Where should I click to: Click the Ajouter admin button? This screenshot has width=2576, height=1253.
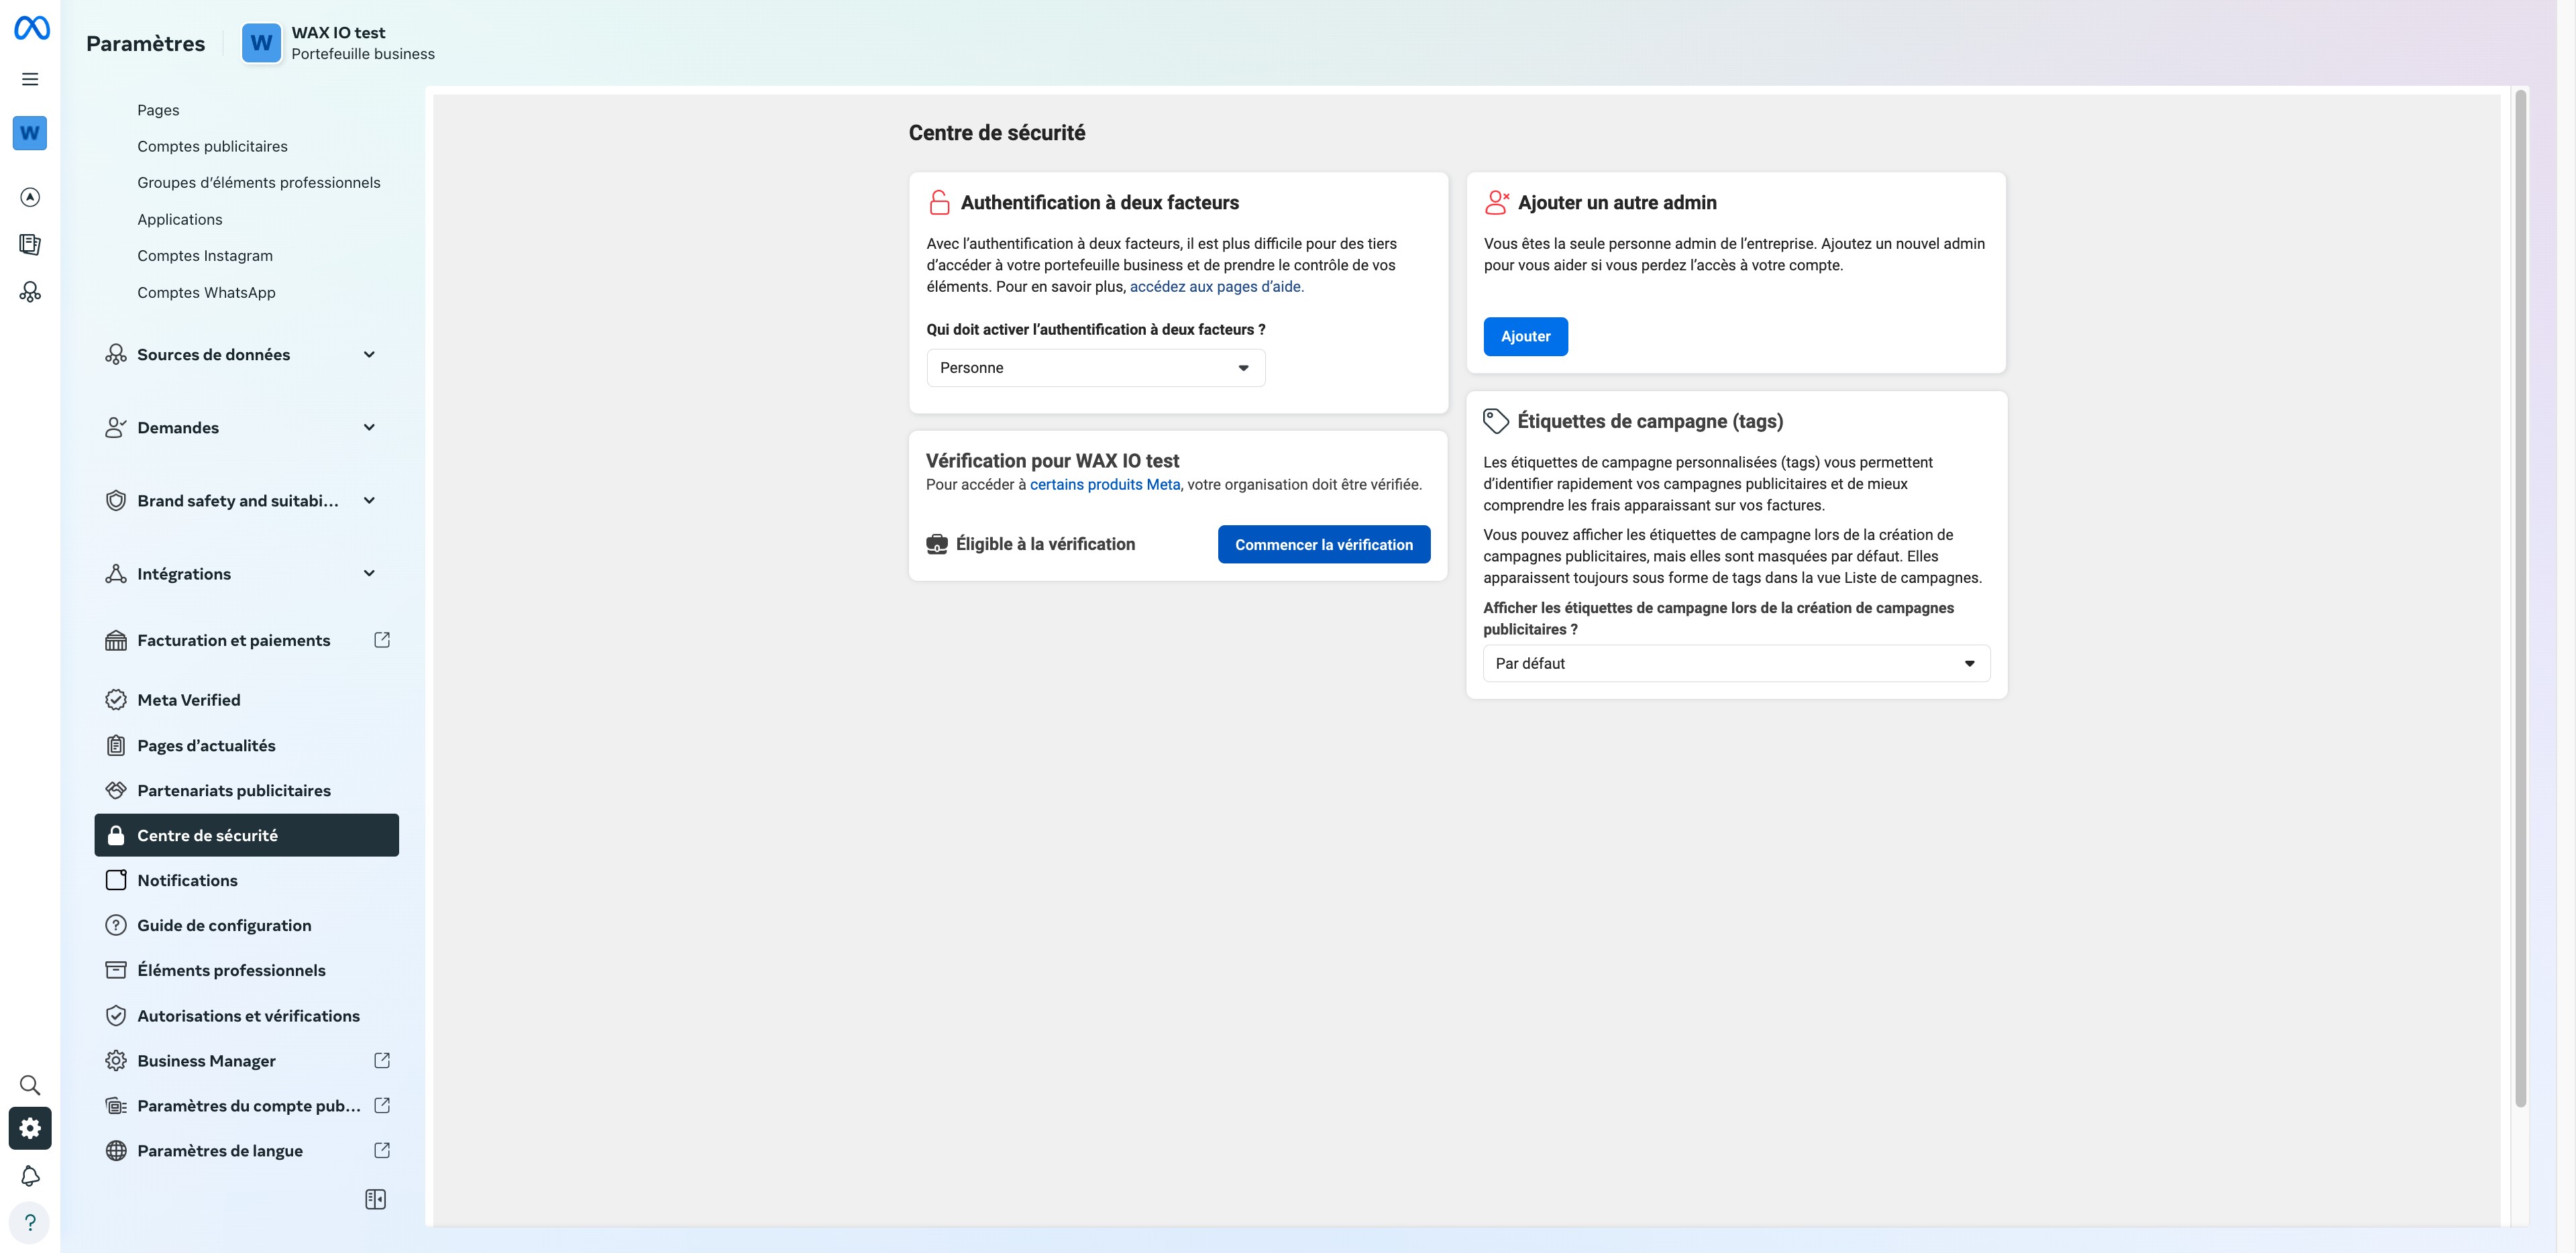1525,337
